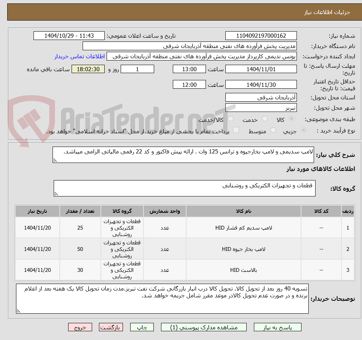
Task: Click the remaining days field showing 1
Action: [137, 69]
